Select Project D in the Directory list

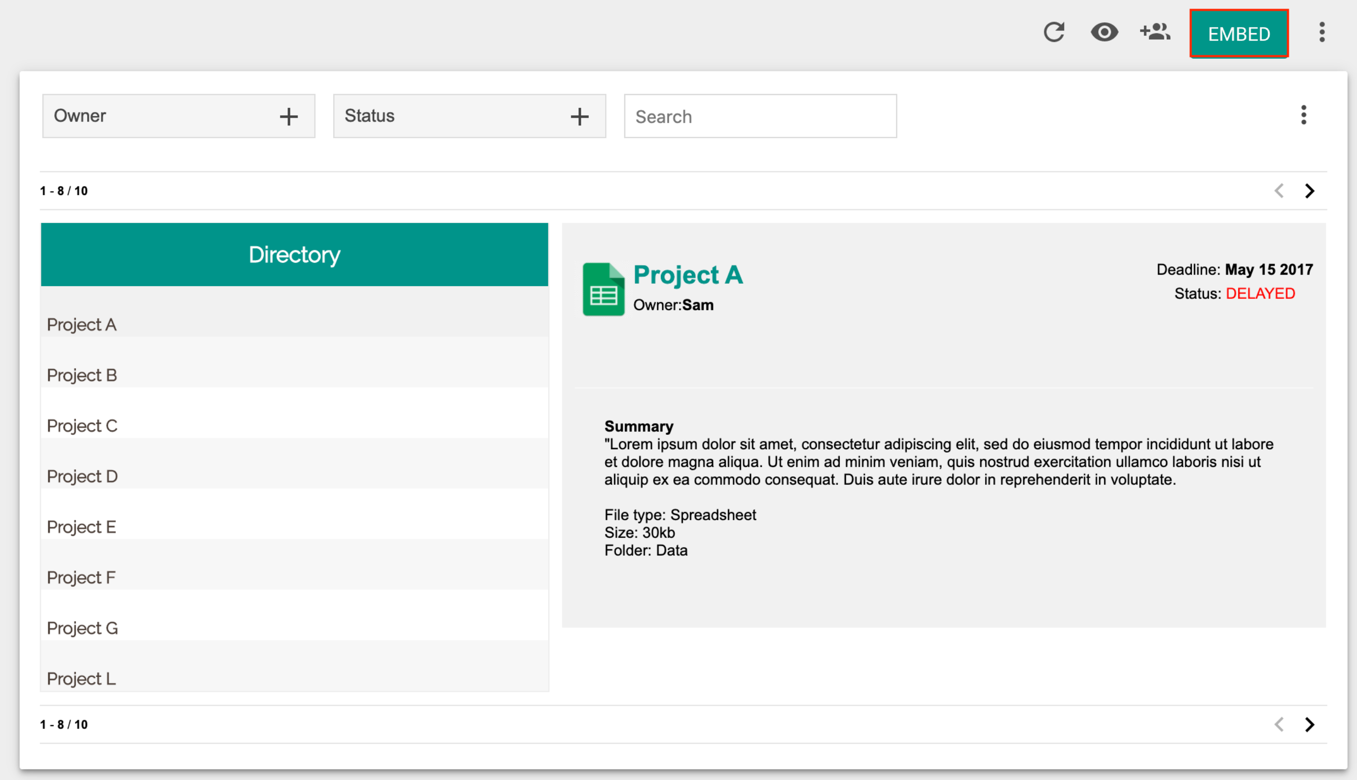pyautogui.click(x=295, y=463)
